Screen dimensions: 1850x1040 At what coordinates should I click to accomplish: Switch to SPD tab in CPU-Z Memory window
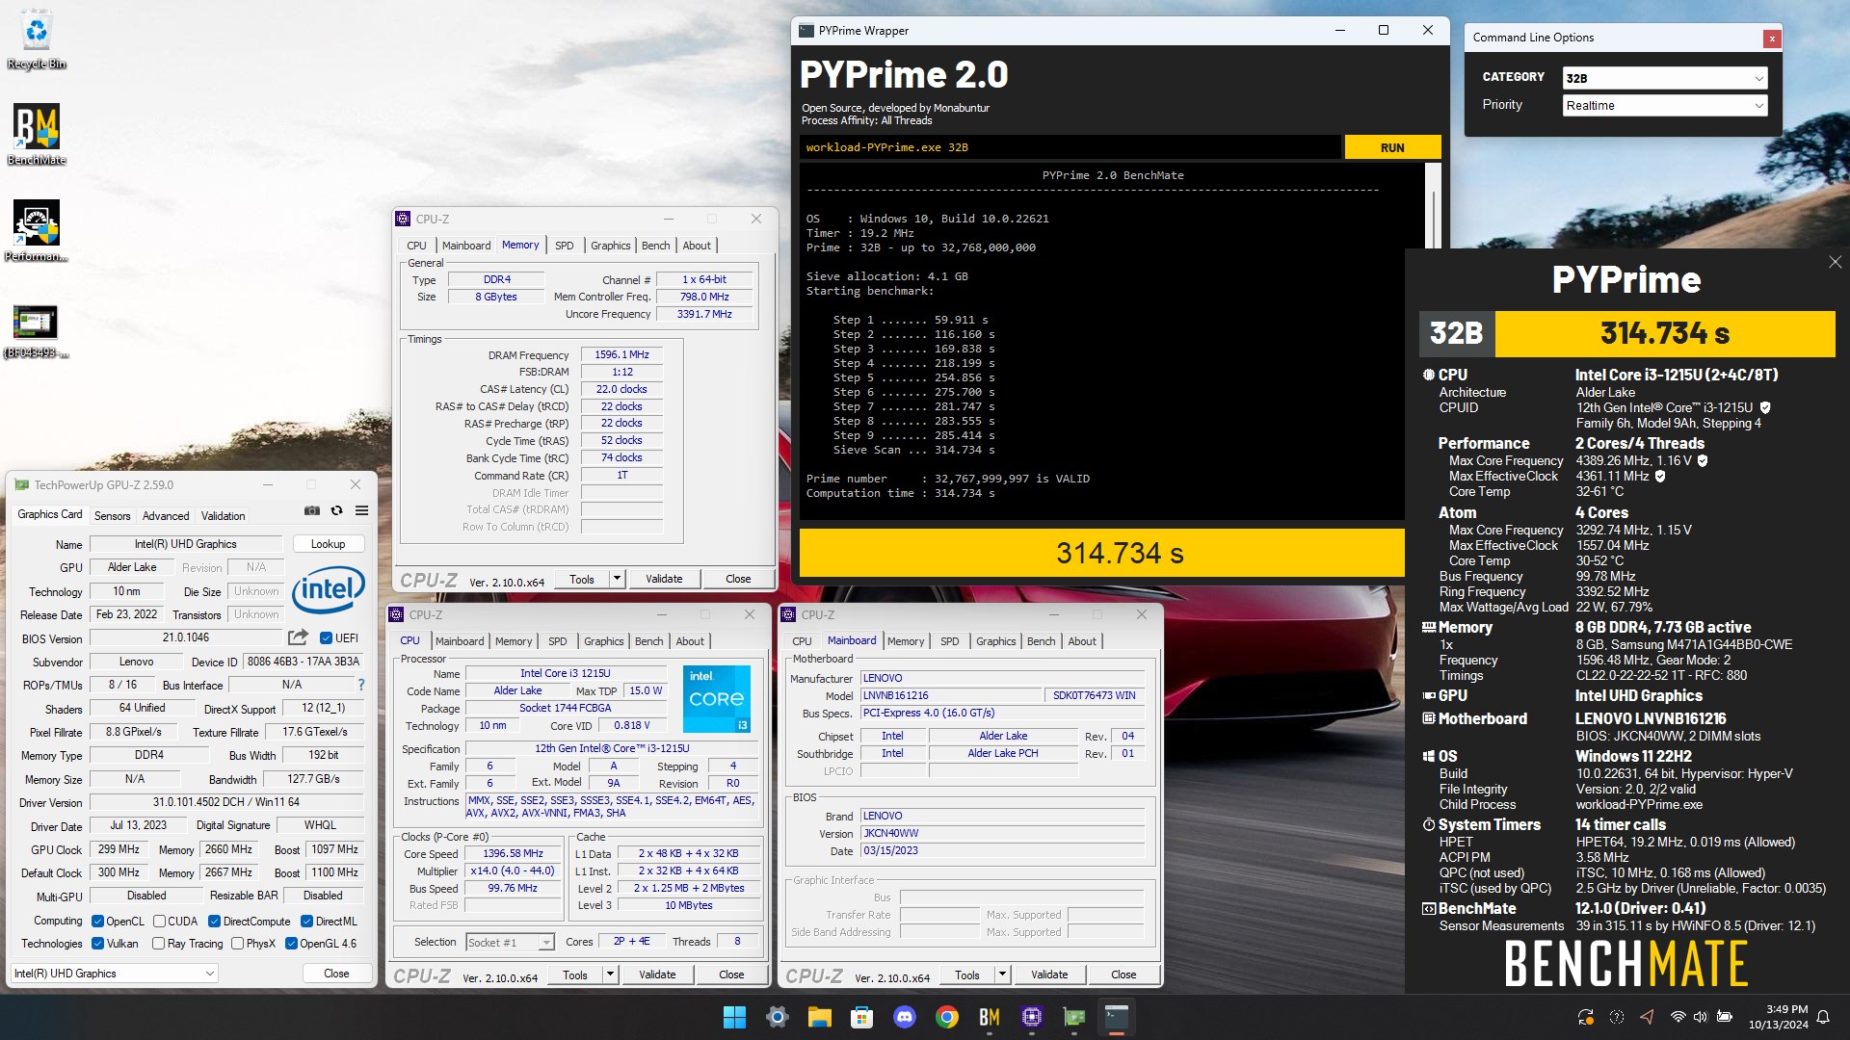click(565, 246)
